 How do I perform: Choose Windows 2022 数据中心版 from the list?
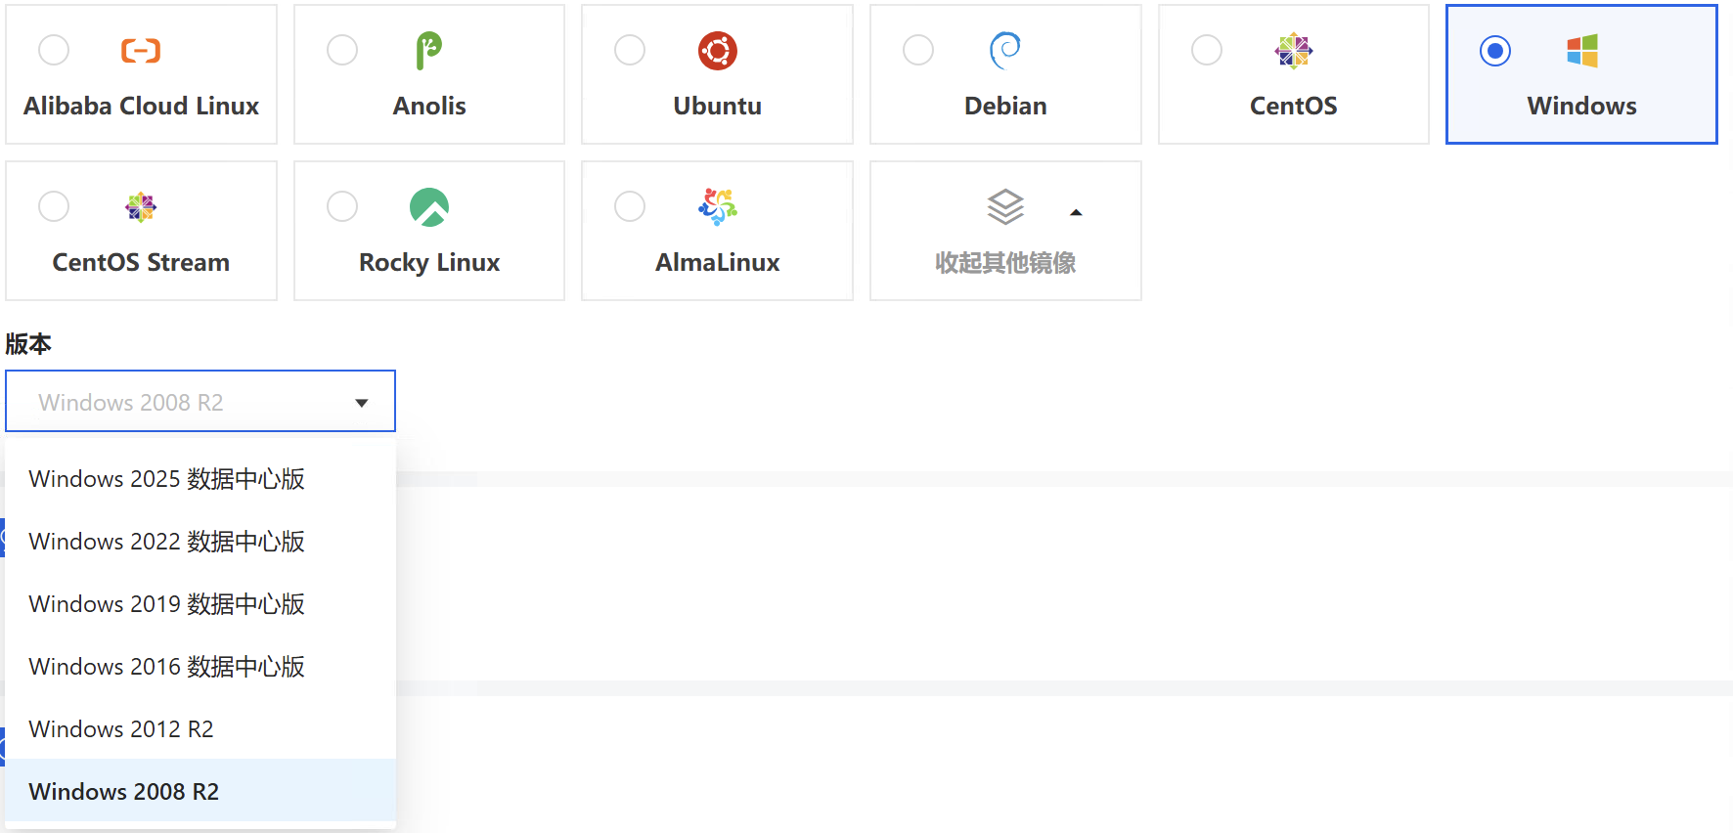click(x=200, y=542)
